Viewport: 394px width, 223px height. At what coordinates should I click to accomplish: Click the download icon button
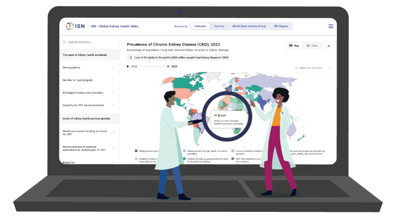[x=329, y=45]
